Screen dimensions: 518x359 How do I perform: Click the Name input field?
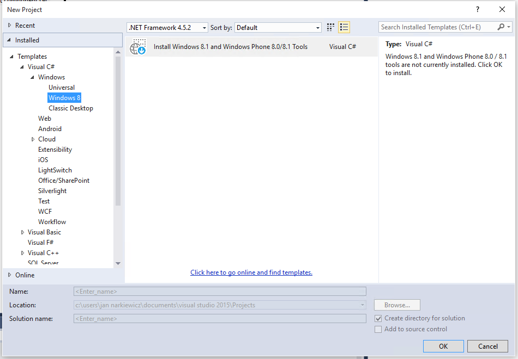point(220,292)
